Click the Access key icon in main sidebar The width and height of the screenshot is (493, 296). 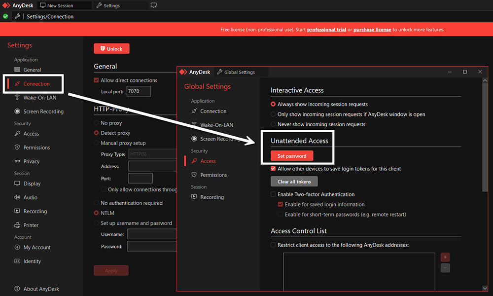click(17, 133)
